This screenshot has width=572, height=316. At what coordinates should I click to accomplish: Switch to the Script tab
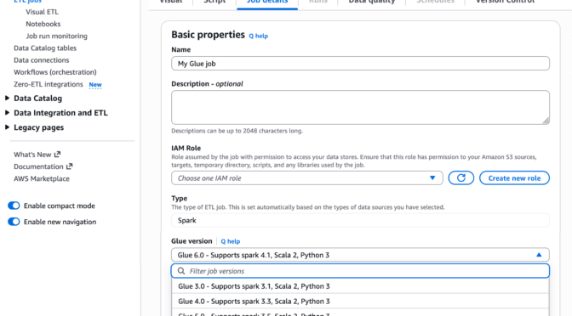coord(214,3)
